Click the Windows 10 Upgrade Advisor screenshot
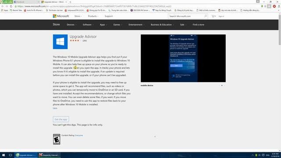 183,58
